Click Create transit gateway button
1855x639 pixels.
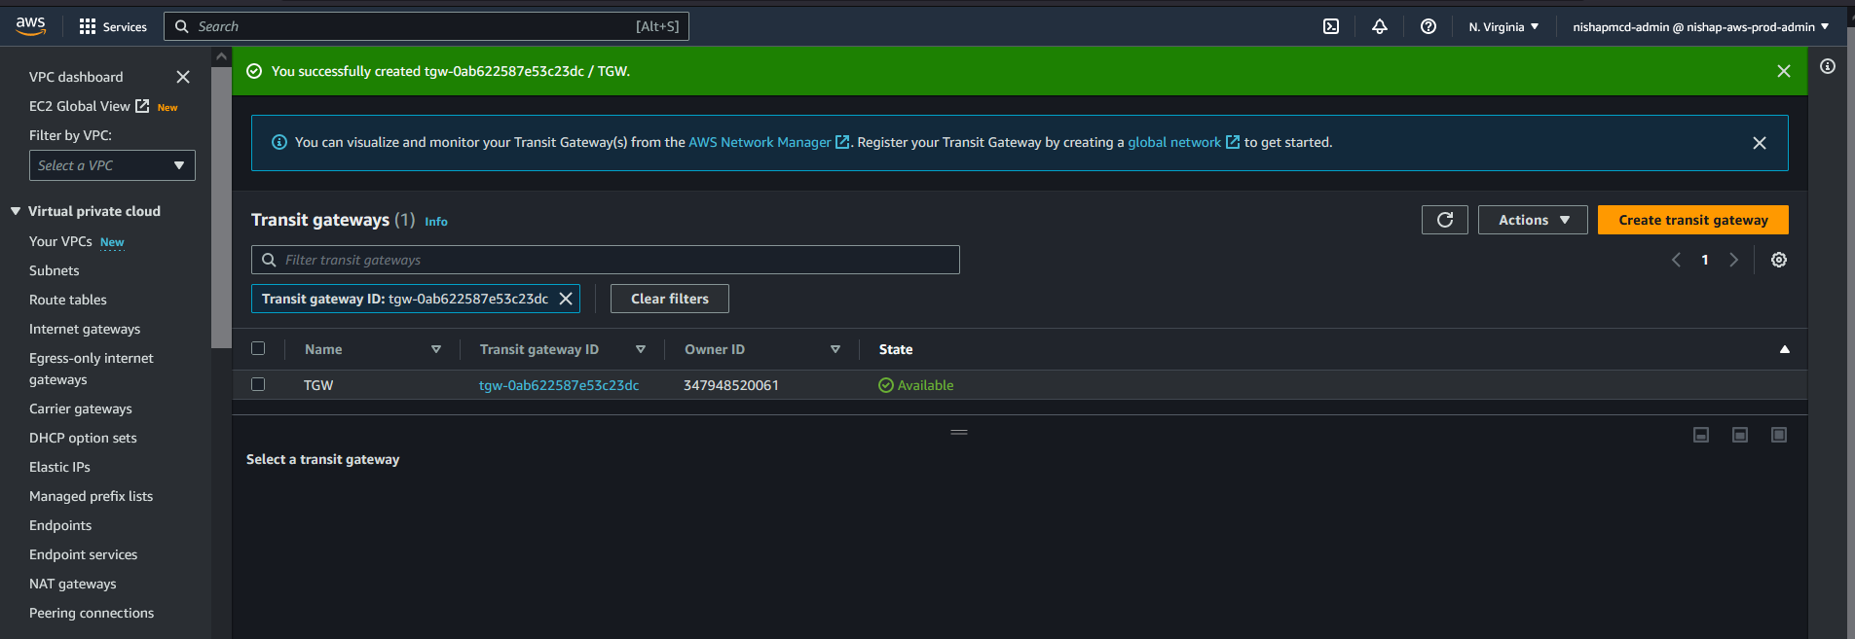coord(1692,220)
